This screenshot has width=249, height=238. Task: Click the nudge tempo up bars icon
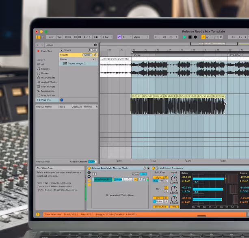[x=80, y=37]
